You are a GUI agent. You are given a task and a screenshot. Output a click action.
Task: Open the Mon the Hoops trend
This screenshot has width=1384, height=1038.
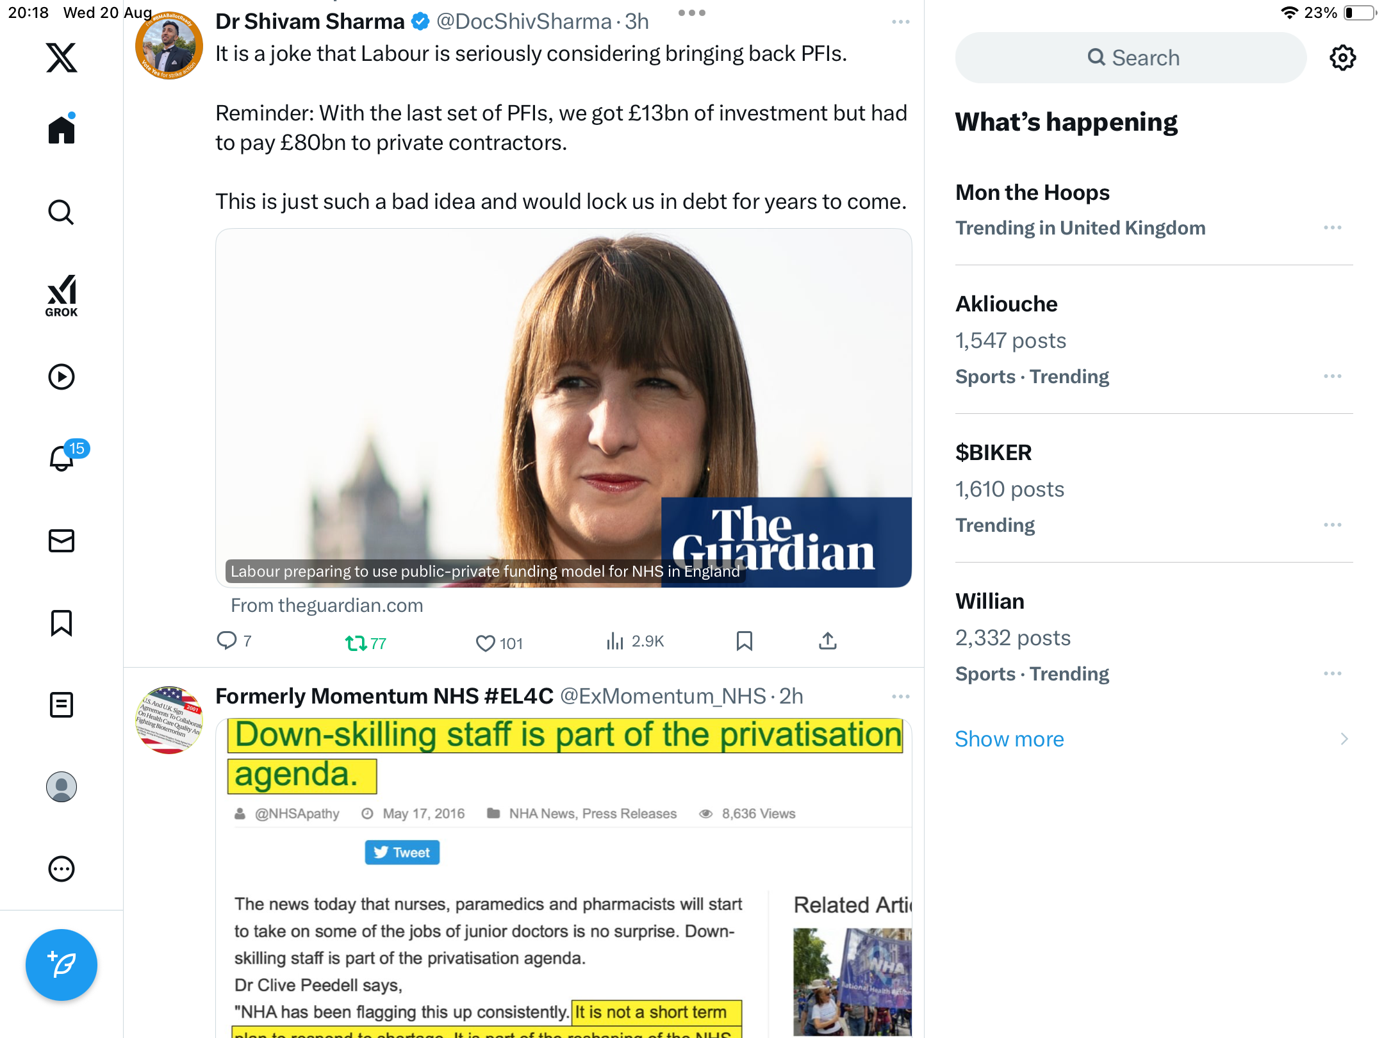1154,210
